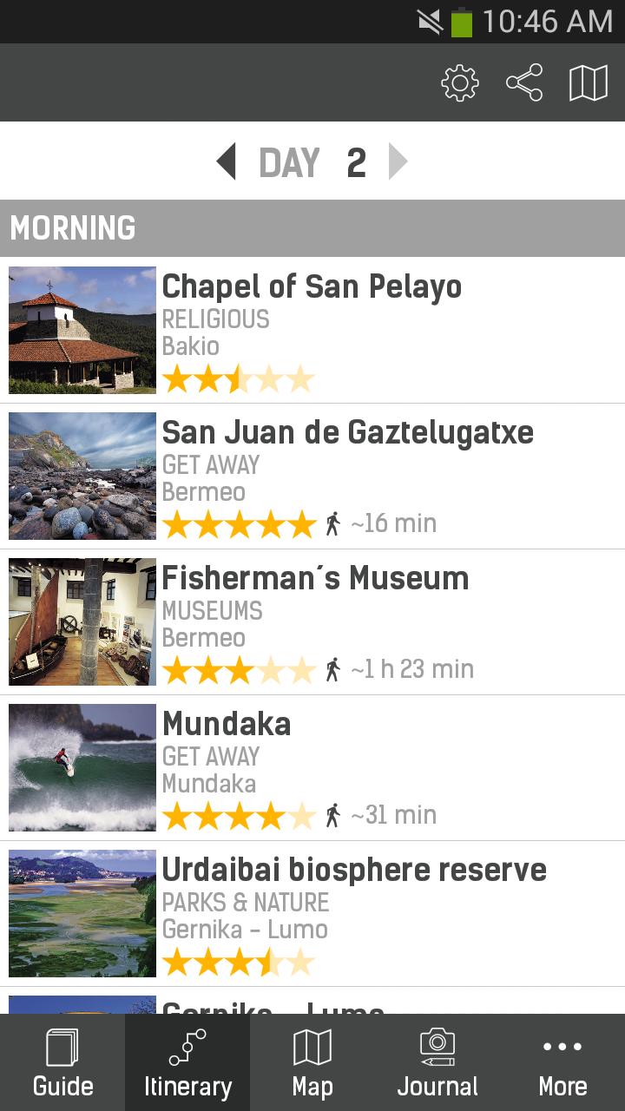Open the map icon in top bar

point(589,83)
